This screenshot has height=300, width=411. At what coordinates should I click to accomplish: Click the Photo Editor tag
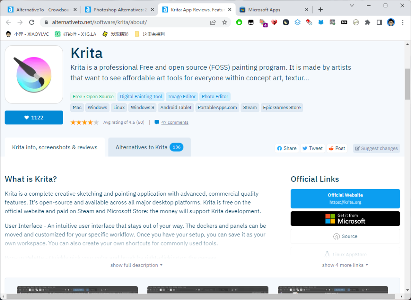pyautogui.click(x=215, y=96)
